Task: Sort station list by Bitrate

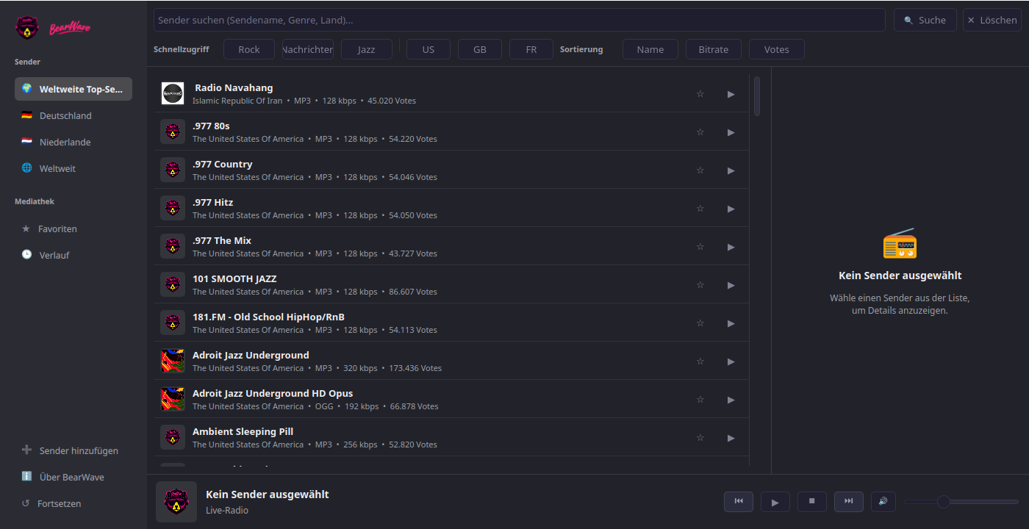Action: [714, 49]
